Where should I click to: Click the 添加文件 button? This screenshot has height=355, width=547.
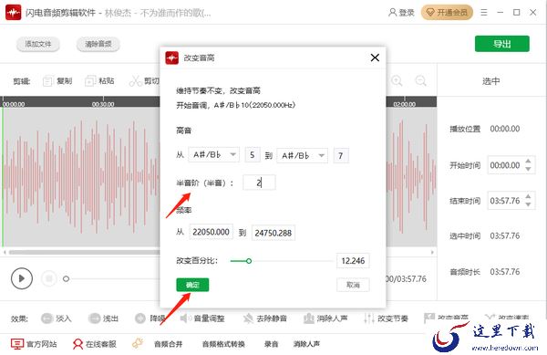click(x=38, y=44)
